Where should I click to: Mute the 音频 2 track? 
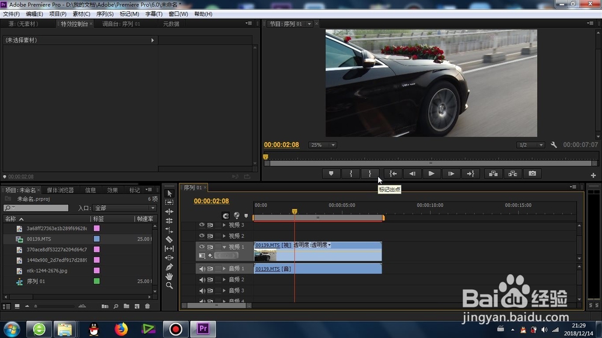tap(202, 280)
